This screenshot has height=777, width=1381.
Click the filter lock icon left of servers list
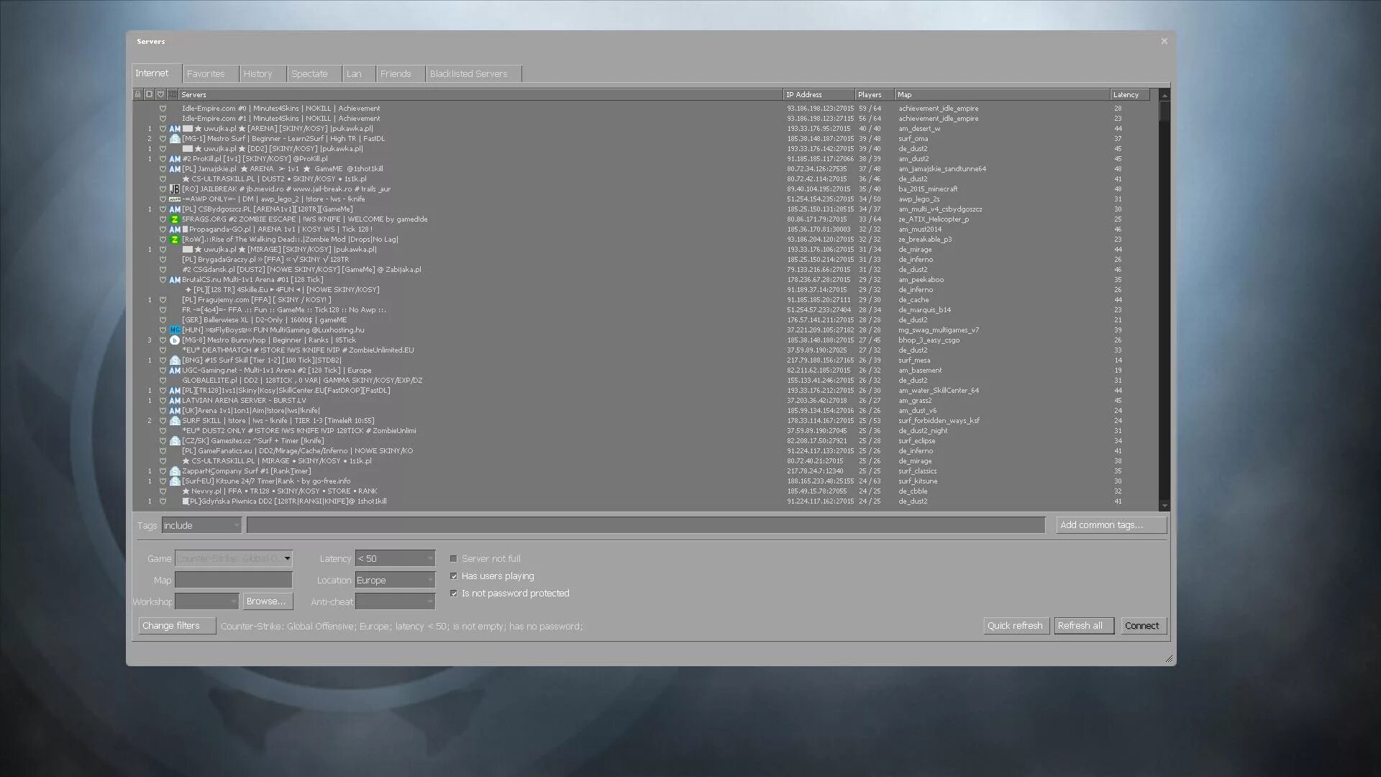point(137,94)
